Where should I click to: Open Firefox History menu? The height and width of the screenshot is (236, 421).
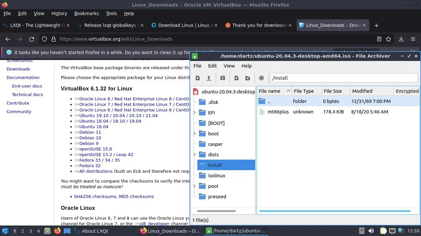click(59, 13)
